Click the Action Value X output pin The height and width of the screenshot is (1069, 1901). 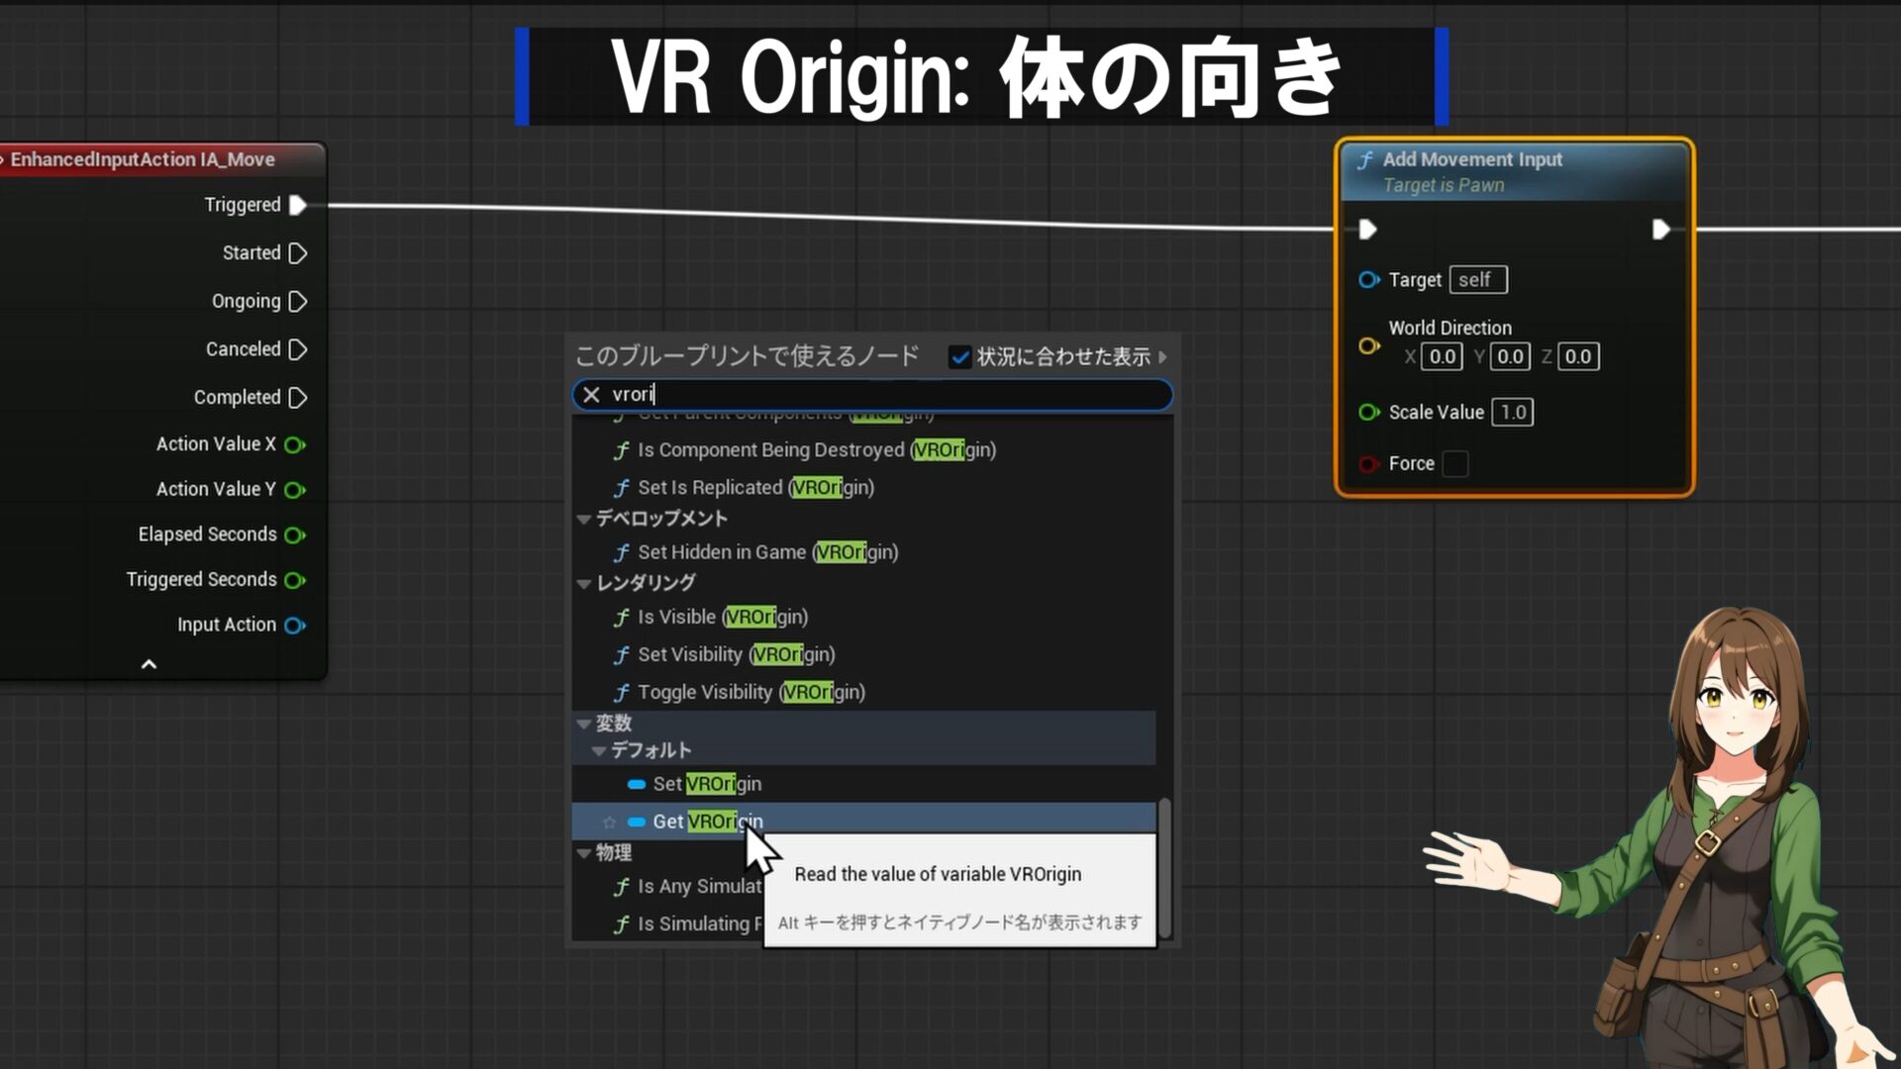(294, 444)
